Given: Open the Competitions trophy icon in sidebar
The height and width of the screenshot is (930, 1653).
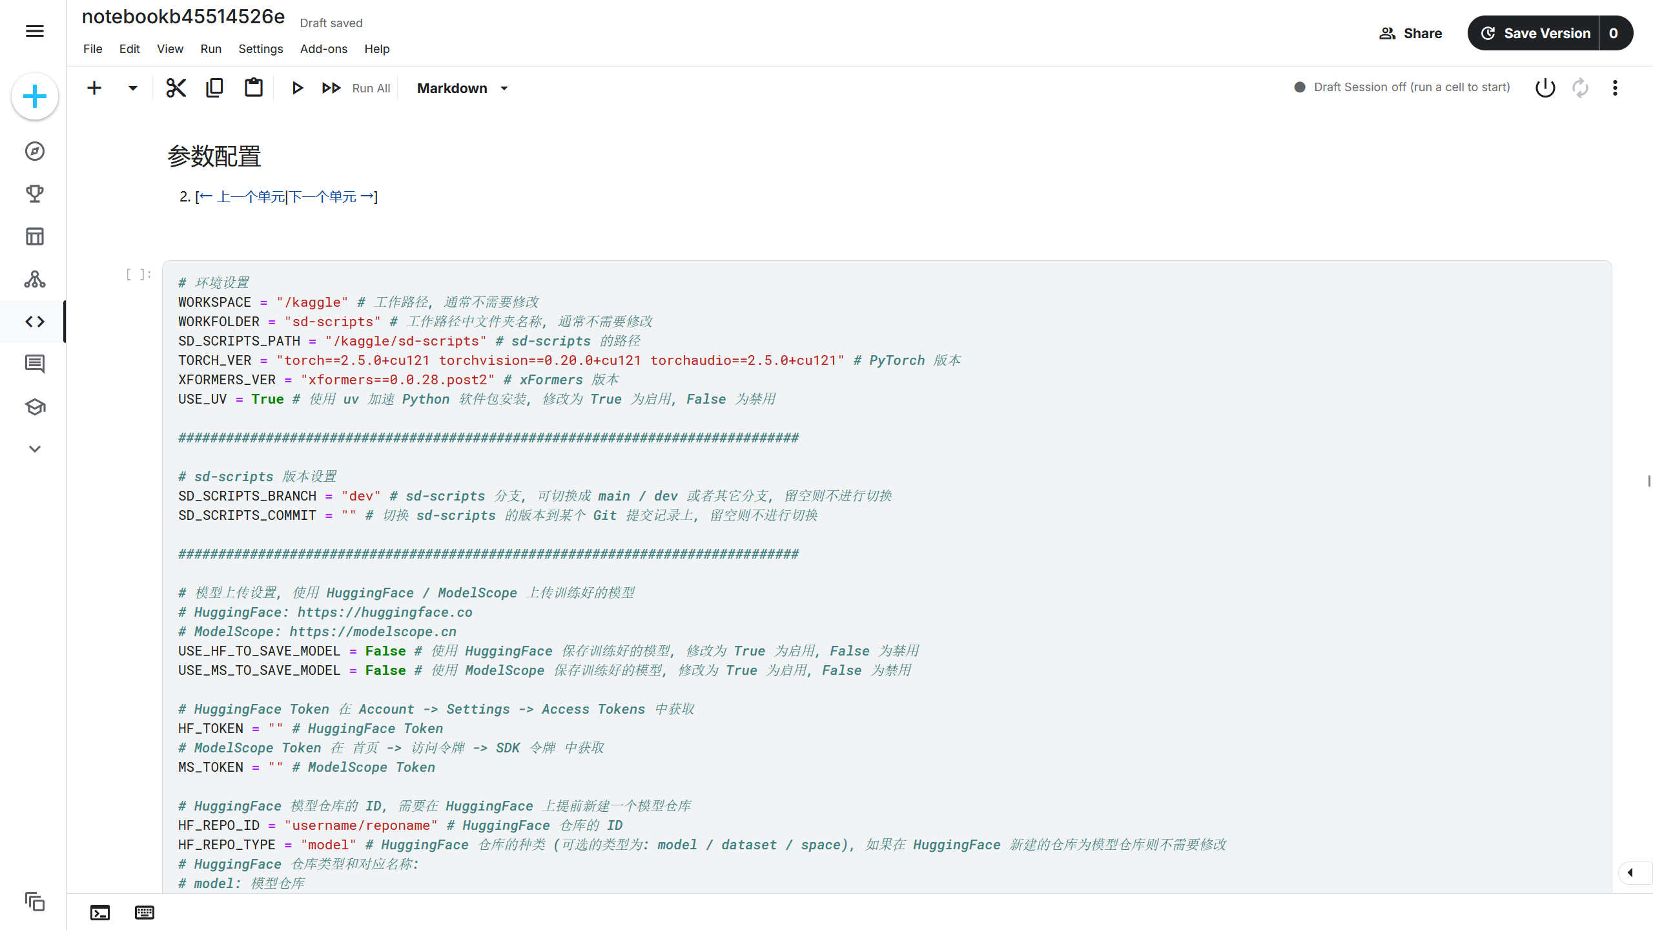Looking at the screenshot, I should (35, 194).
